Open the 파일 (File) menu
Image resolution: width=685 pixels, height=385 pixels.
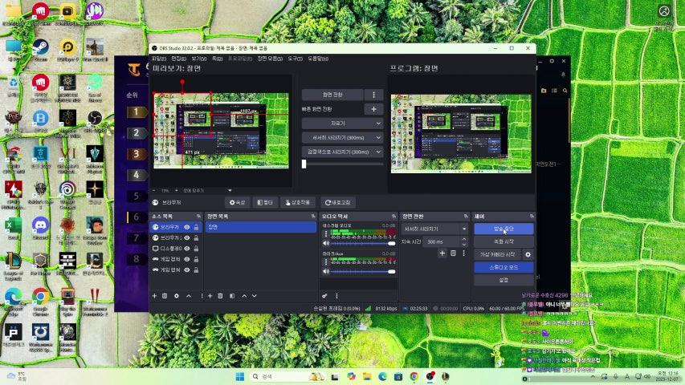pos(159,59)
